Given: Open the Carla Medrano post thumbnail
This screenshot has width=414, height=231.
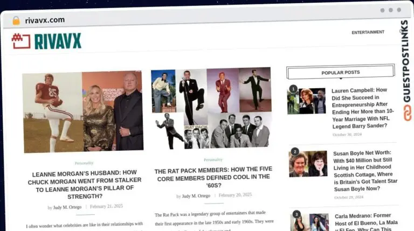Looking at the screenshot, I should point(310,222).
